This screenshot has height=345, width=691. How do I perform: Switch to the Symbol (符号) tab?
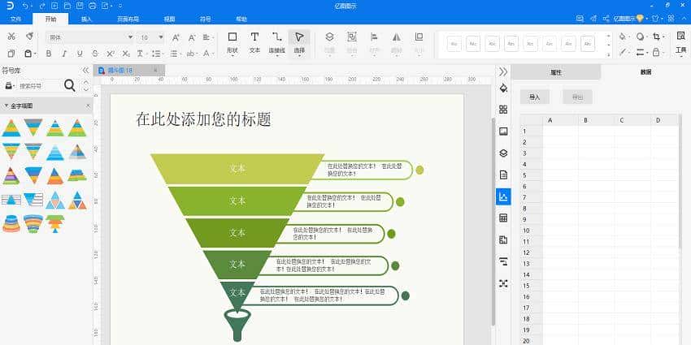click(x=206, y=19)
